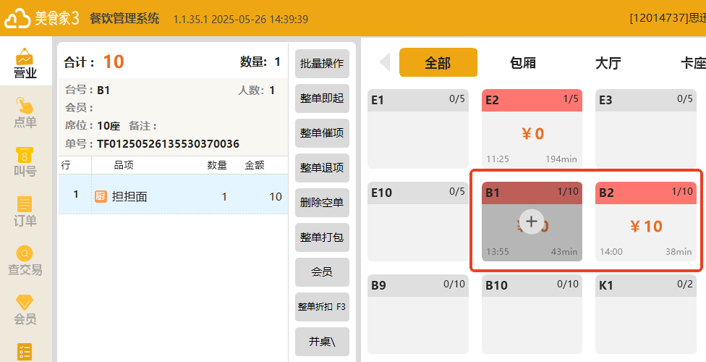Click the 合计 total value 10
706x362 pixels.
tap(114, 62)
